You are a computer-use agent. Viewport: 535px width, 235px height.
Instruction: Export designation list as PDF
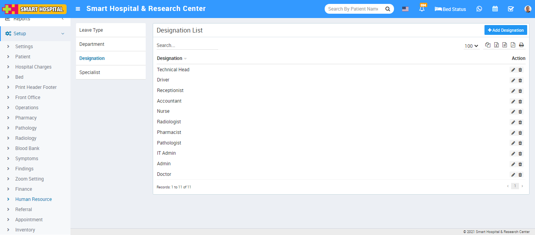click(513, 45)
